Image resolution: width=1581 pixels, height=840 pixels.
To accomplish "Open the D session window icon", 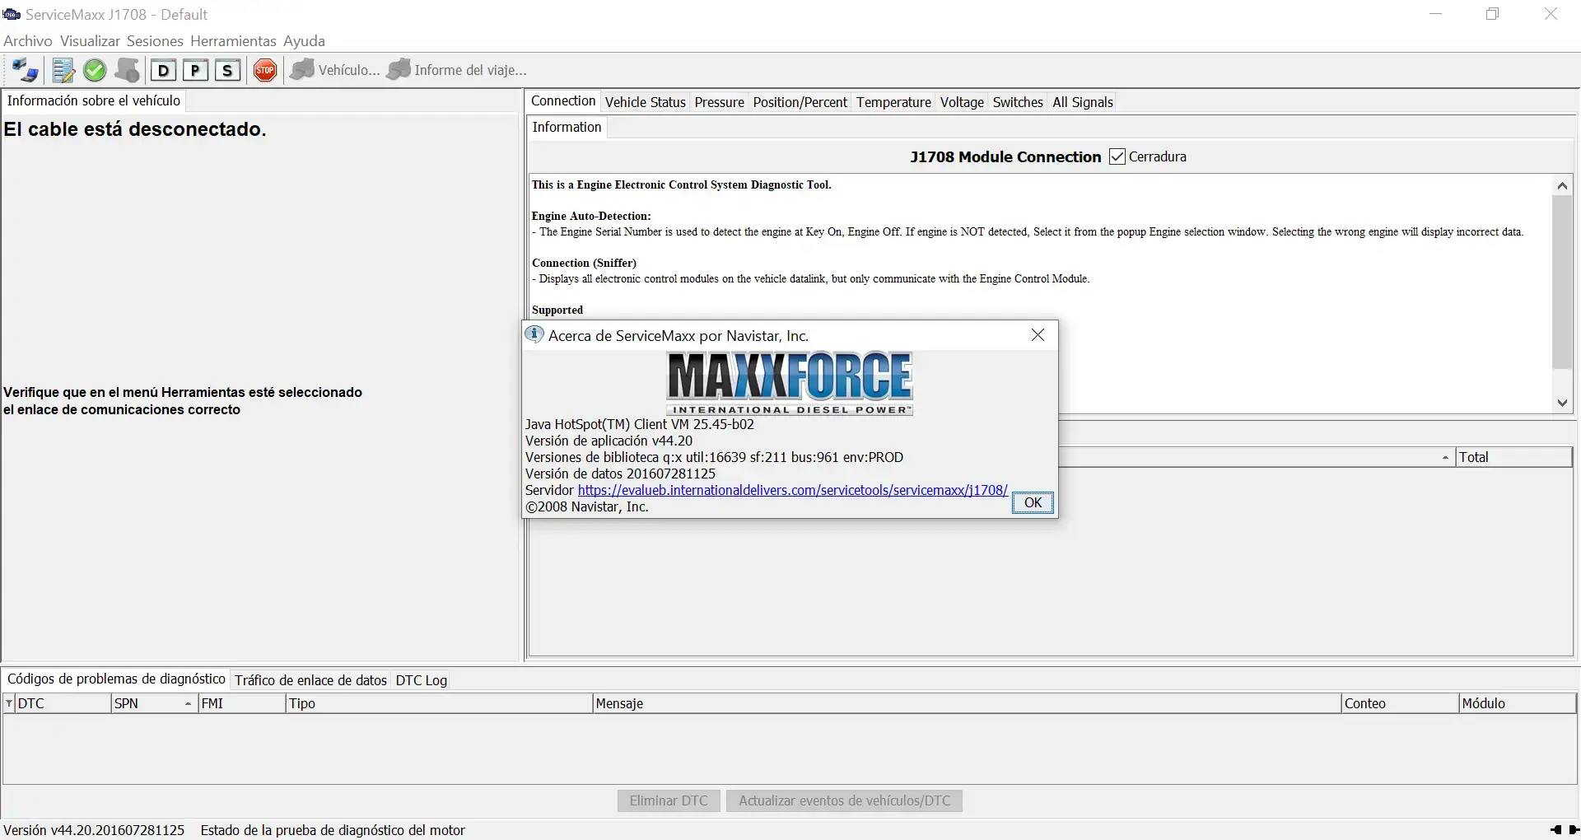I will point(163,71).
